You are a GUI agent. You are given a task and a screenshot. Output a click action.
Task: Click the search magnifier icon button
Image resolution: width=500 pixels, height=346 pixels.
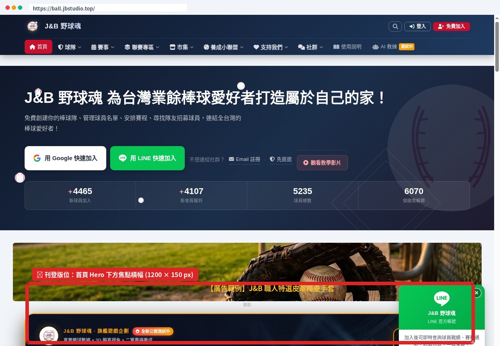(x=395, y=26)
